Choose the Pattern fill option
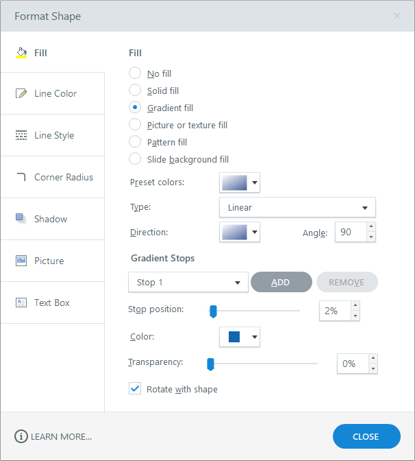The width and height of the screenshot is (415, 461). (x=135, y=142)
